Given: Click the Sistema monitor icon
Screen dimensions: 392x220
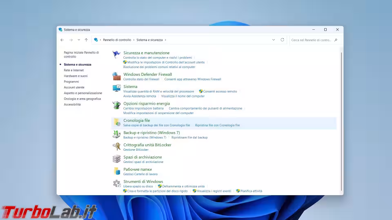Looking at the screenshot, I should coord(117,88).
